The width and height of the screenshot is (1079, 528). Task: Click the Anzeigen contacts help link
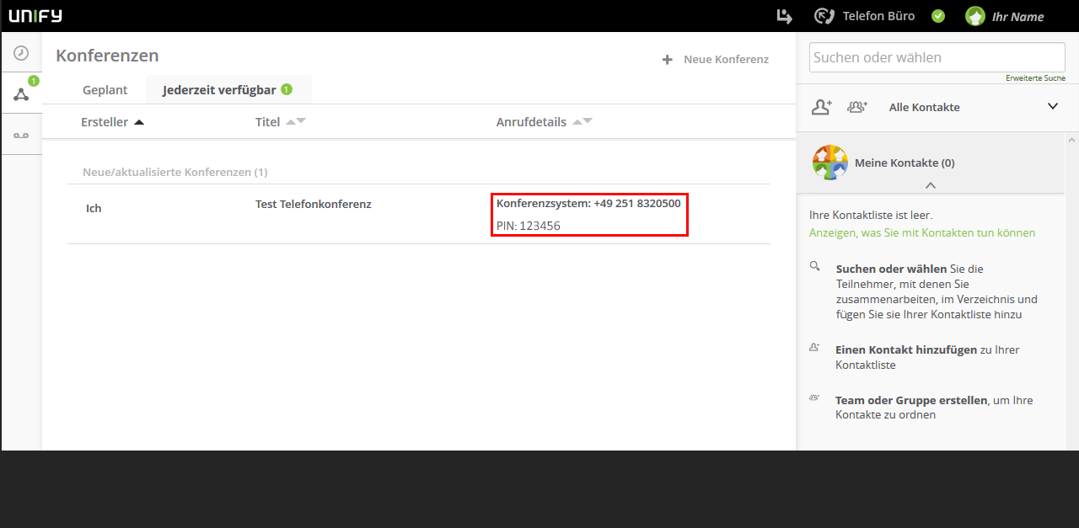pos(921,232)
